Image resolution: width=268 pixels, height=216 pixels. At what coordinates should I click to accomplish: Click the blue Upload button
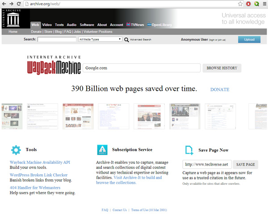249,40
